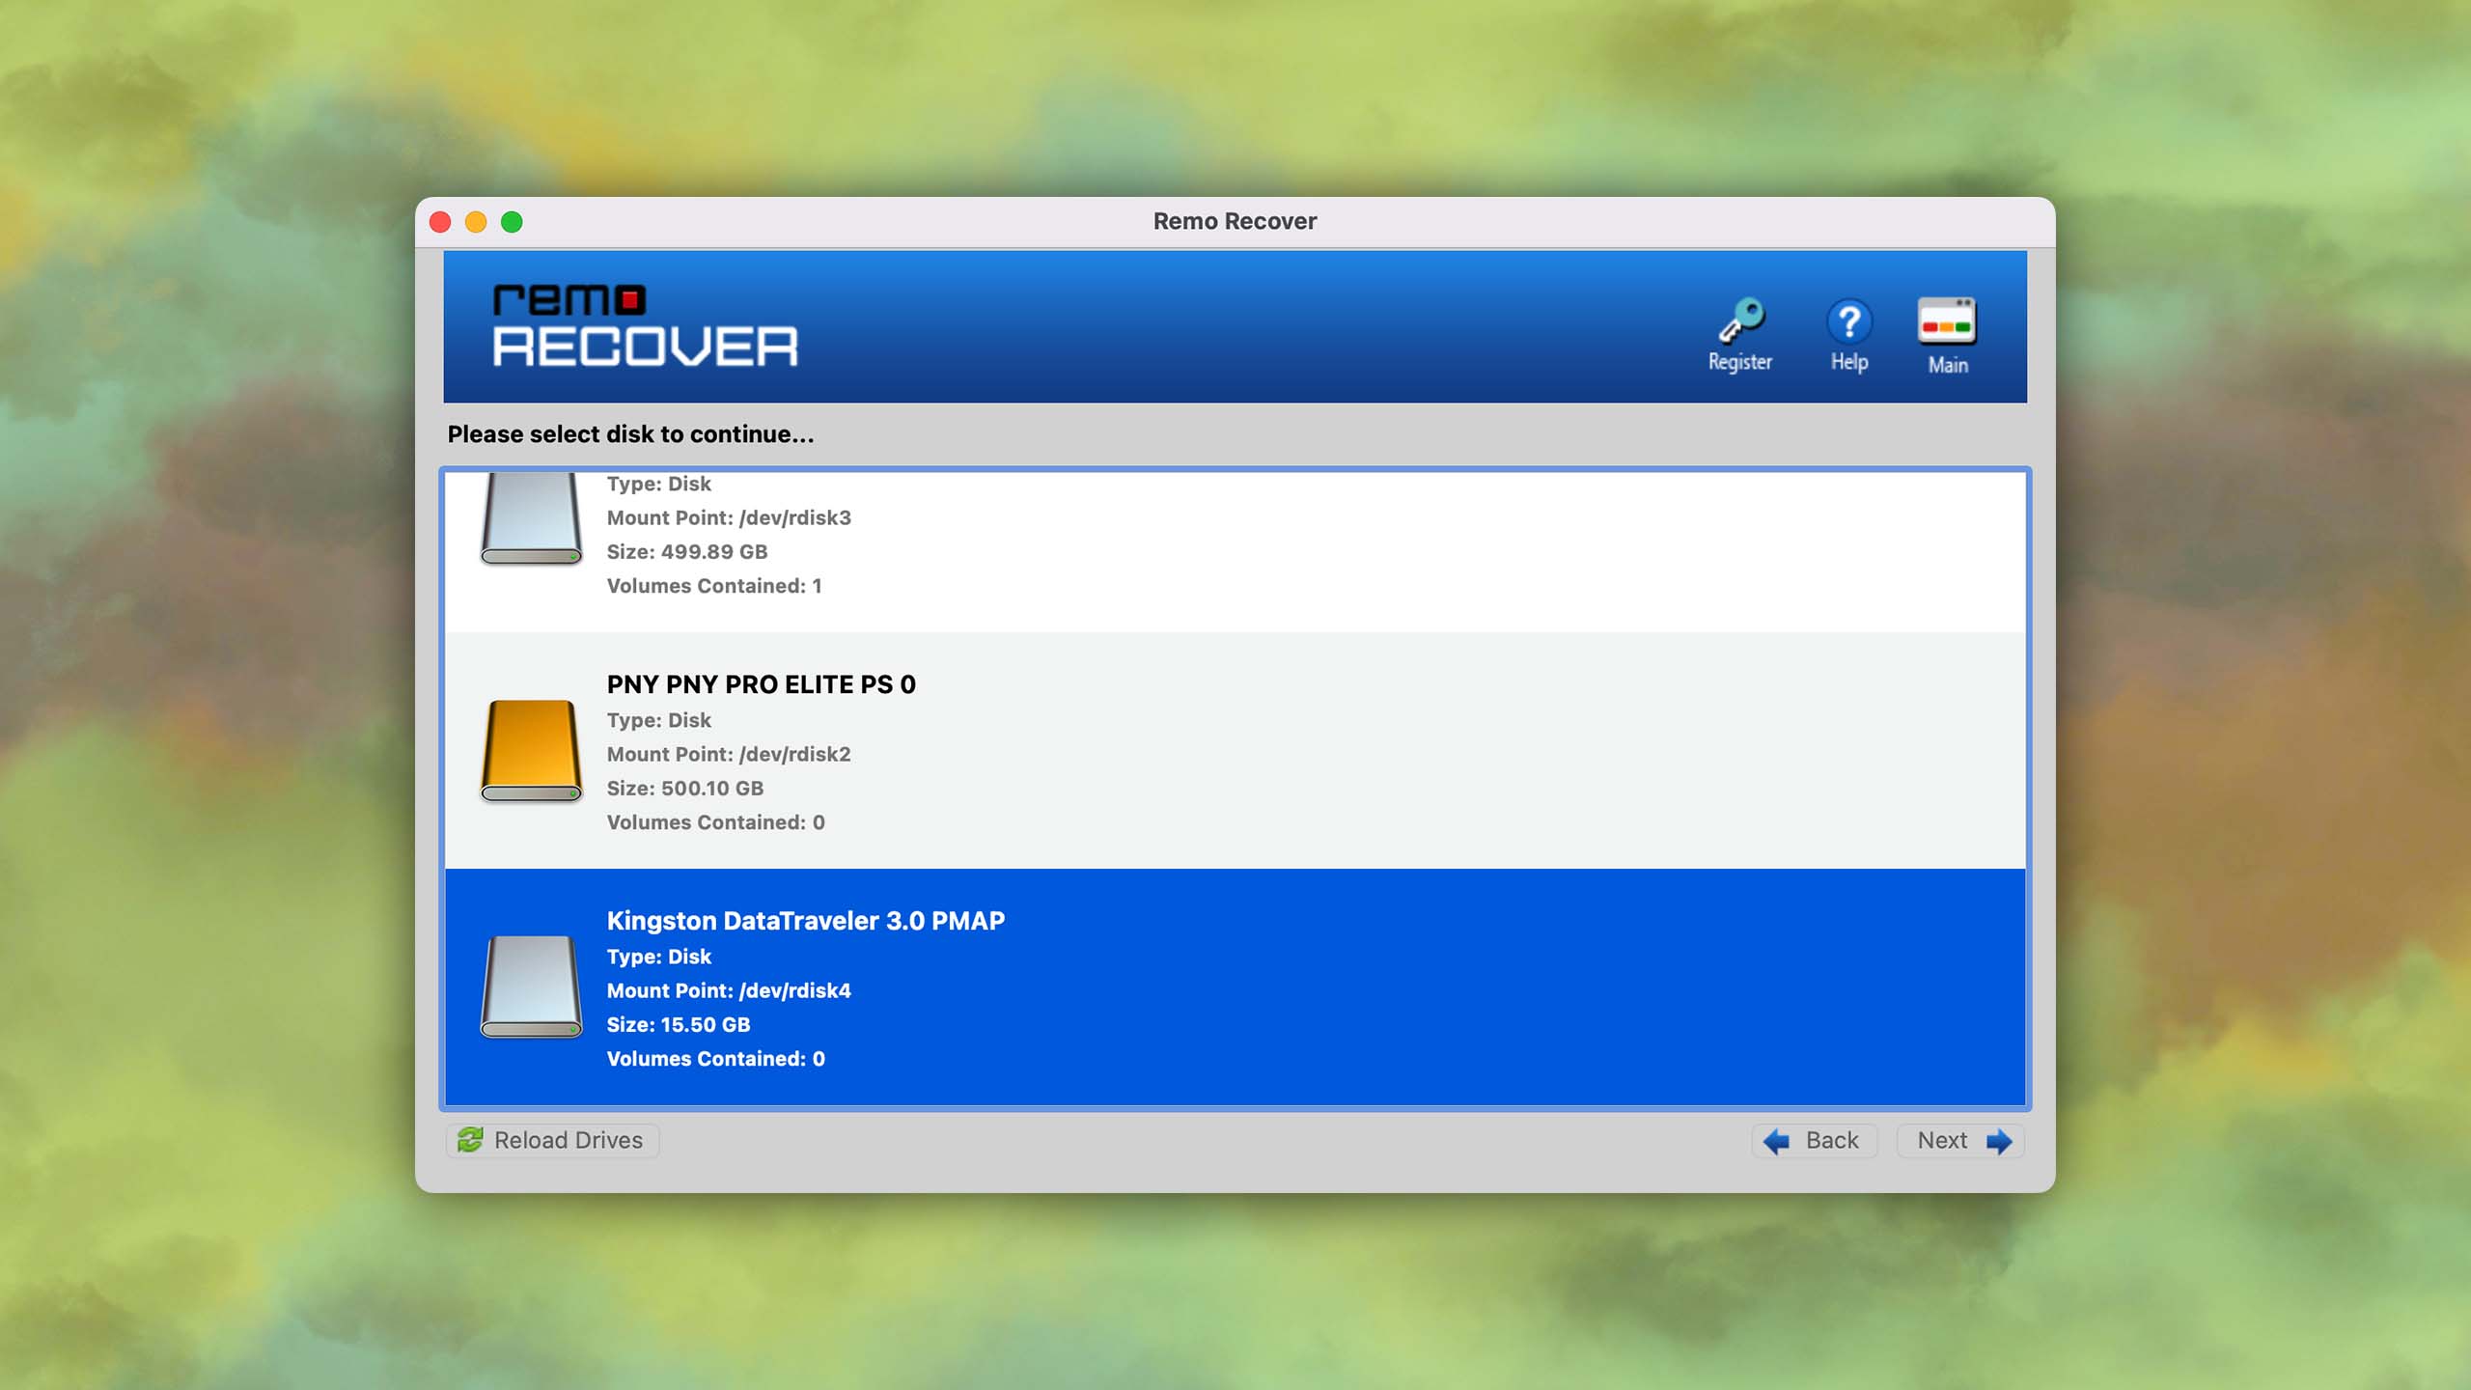The height and width of the screenshot is (1390, 2471).
Task: Go Back to the previous step
Action: 1814,1140
